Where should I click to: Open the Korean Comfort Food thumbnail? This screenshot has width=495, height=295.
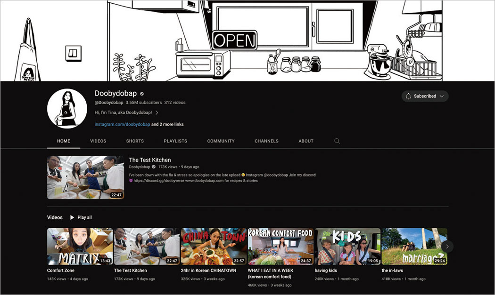click(x=280, y=247)
